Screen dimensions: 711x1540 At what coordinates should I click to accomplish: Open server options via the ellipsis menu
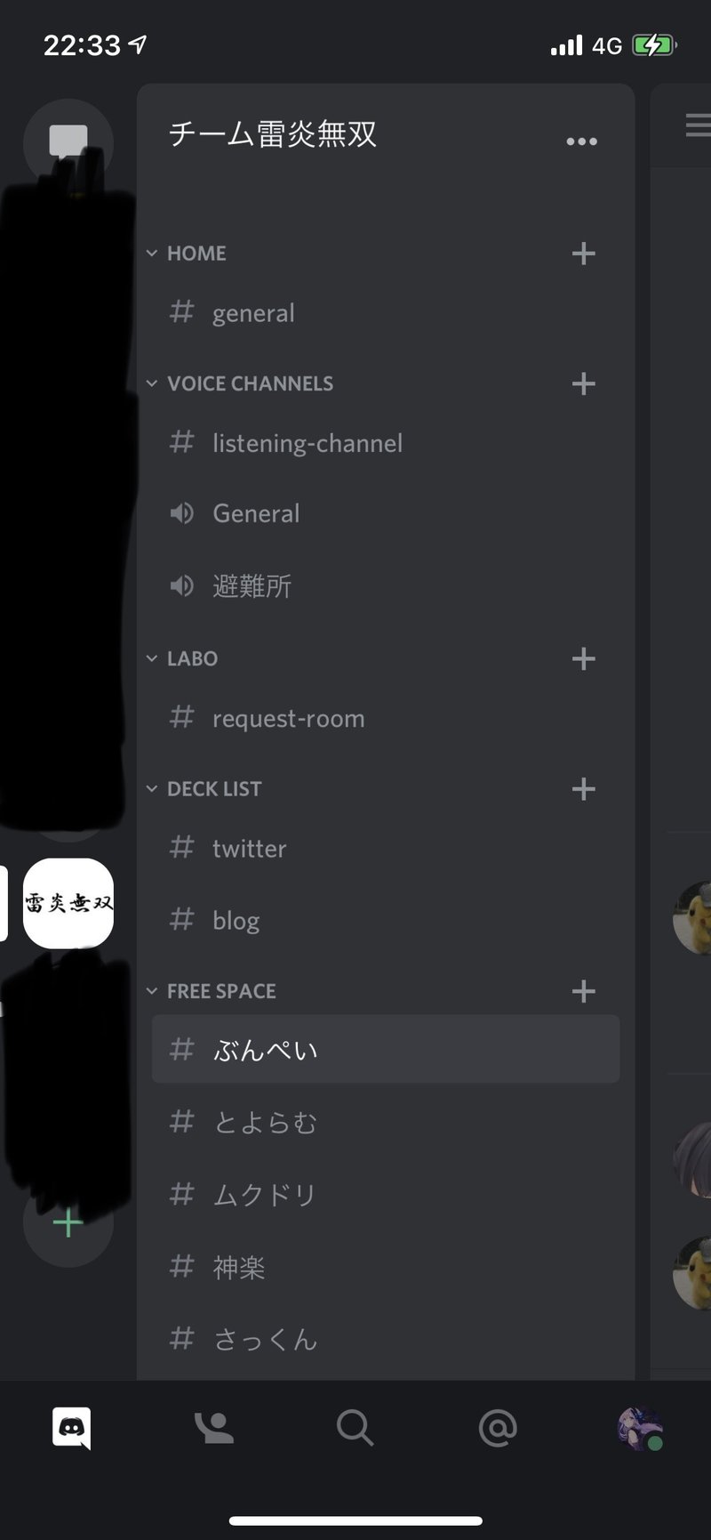(x=581, y=141)
